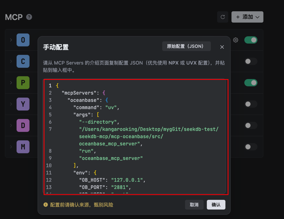
Task: Click the "env" key on line 11
Action: tap(80, 173)
